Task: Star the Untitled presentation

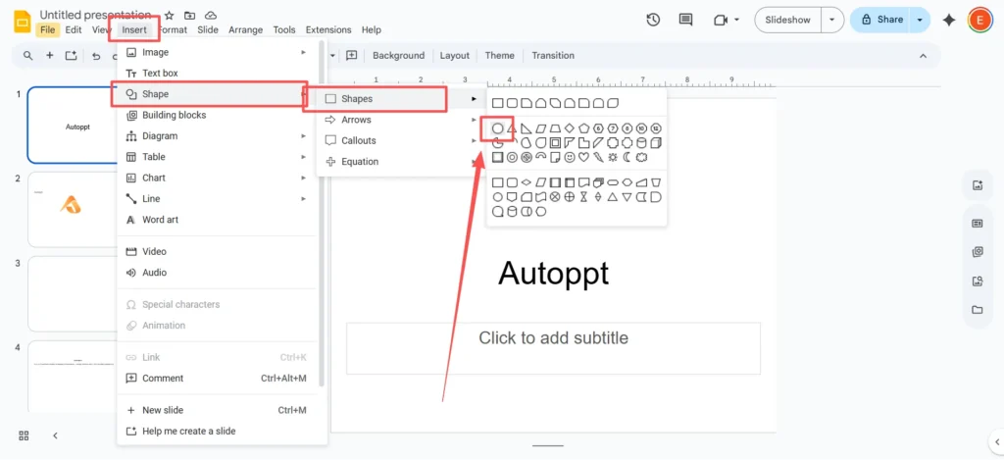Action: tap(169, 15)
